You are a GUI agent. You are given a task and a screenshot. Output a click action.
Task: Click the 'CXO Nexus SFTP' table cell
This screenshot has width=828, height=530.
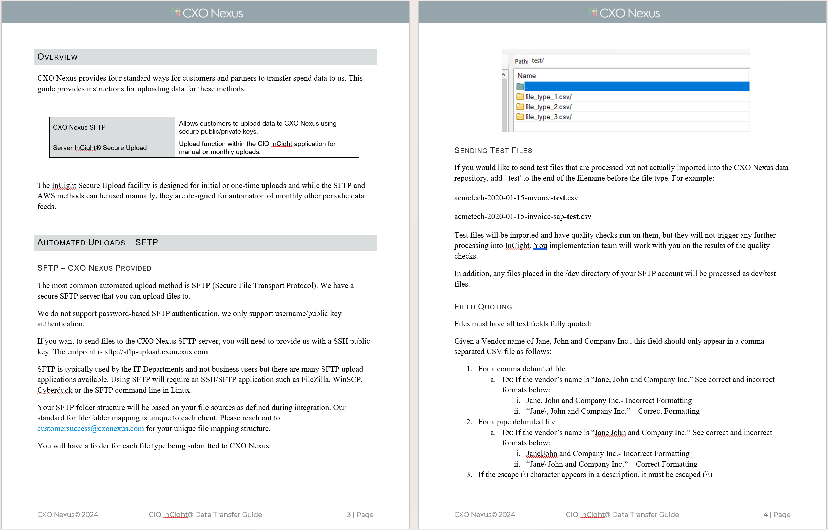[112, 127]
